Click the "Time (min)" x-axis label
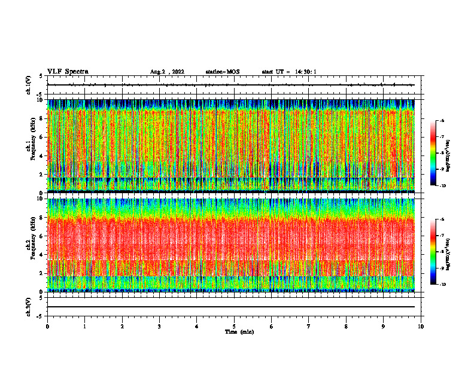The height and width of the screenshot is (366, 474). (x=239, y=332)
